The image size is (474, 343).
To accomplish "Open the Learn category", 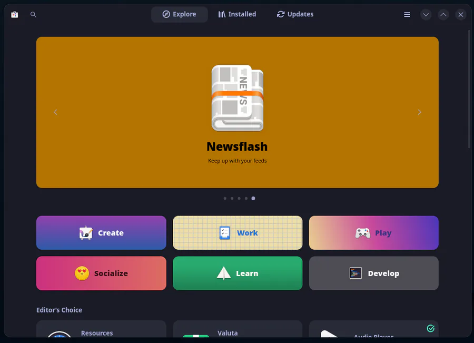I will click(238, 273).
